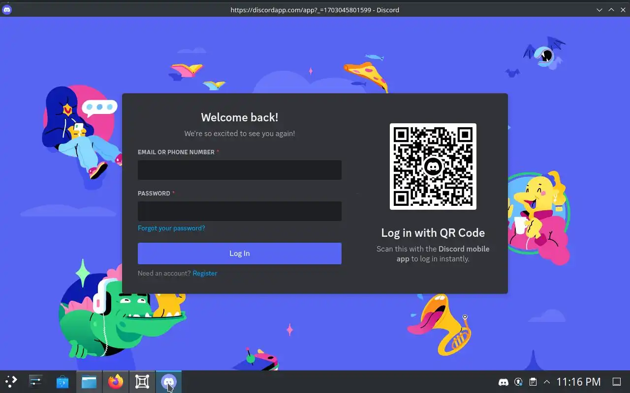This screenshot has height=393, width=630.
Task: Click the 11:16 PM clock
Action: (579, 382)
